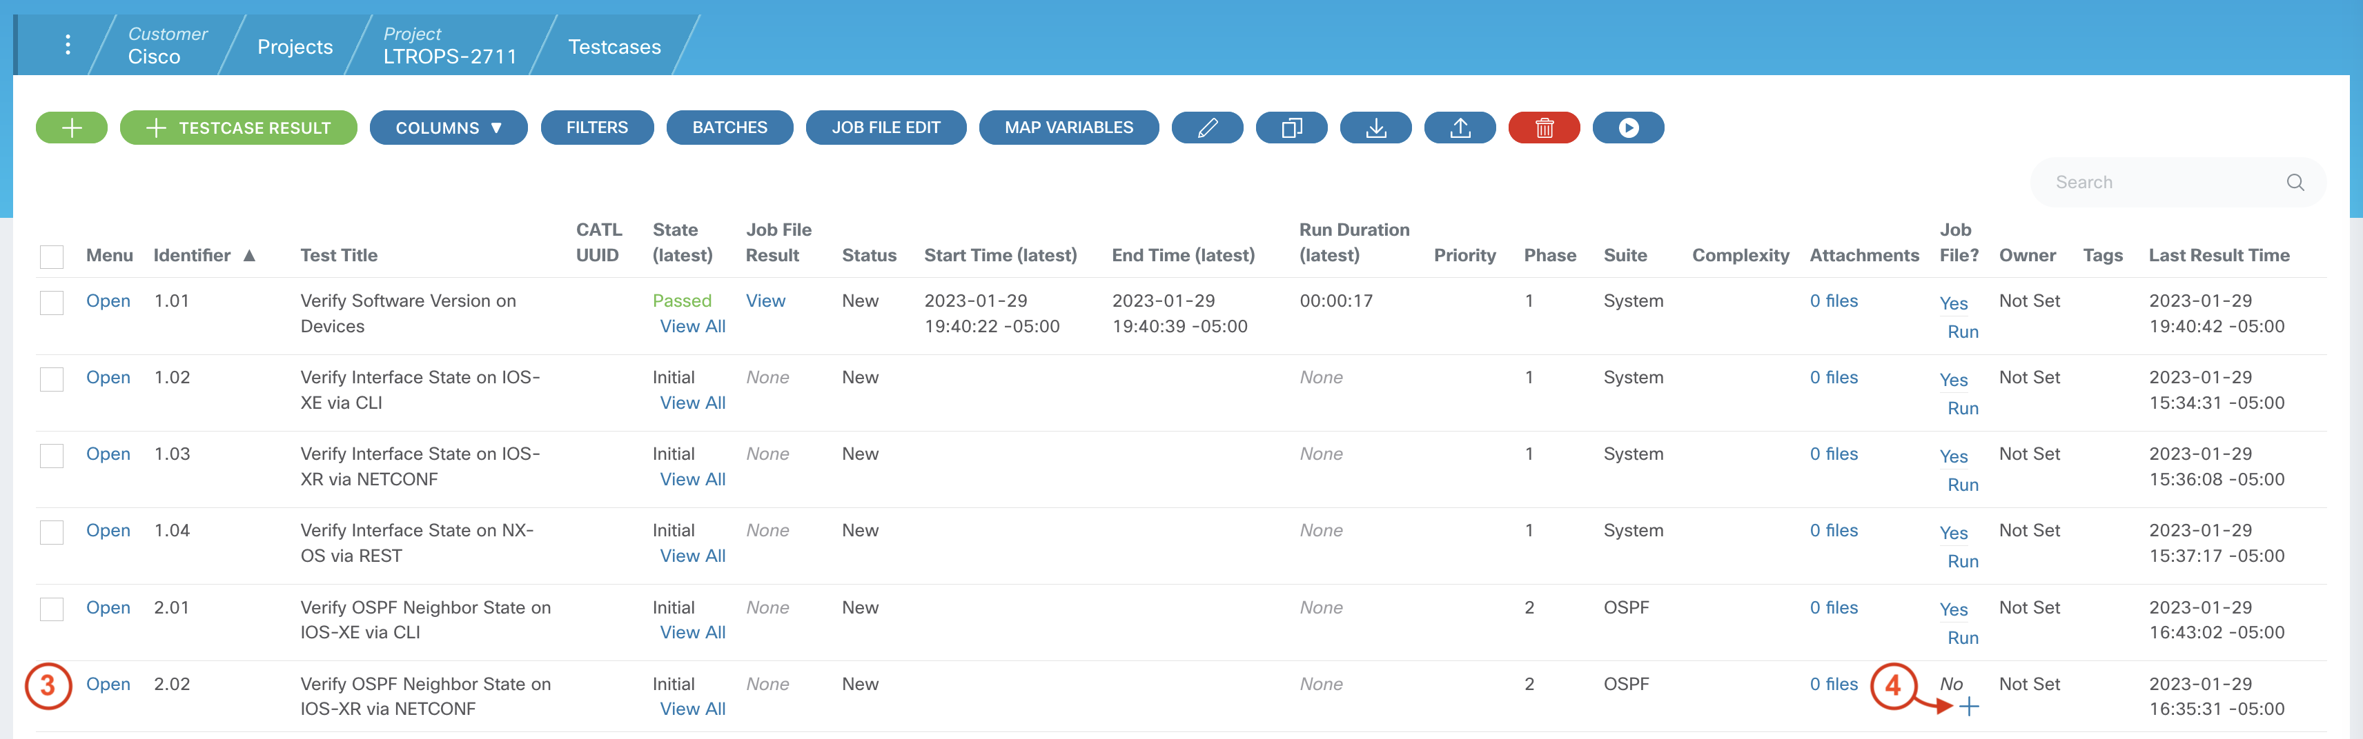Click the download icon button
The image size is (2363, 739).
click(x=1376, y=128)
